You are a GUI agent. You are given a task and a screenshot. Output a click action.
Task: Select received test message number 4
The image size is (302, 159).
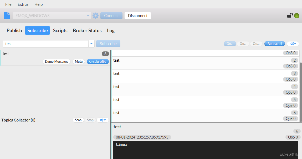click(206, 89)
